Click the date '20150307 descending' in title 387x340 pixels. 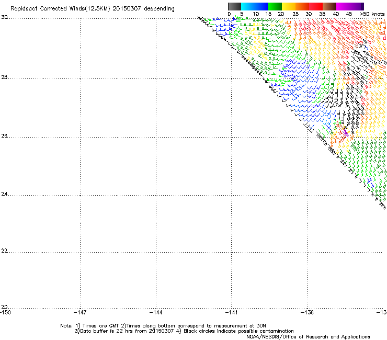tap(144, 9)
